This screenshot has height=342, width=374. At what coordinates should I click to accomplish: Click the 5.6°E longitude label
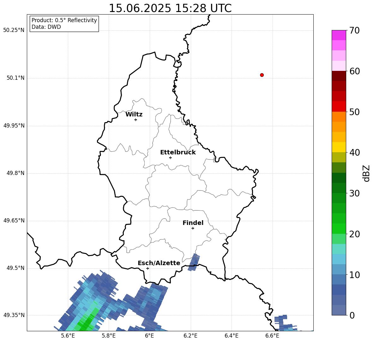click(x=68, y=336)
